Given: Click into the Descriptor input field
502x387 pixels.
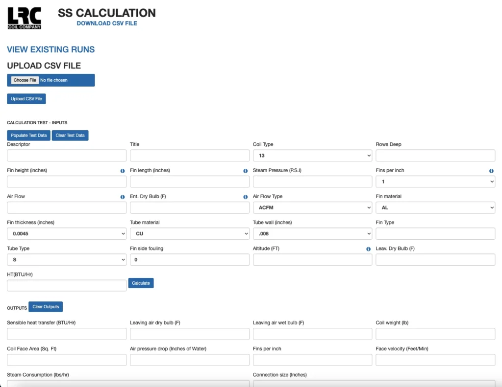Looking at the screenshot, I should pyautogui.click(x=67, y=156).
